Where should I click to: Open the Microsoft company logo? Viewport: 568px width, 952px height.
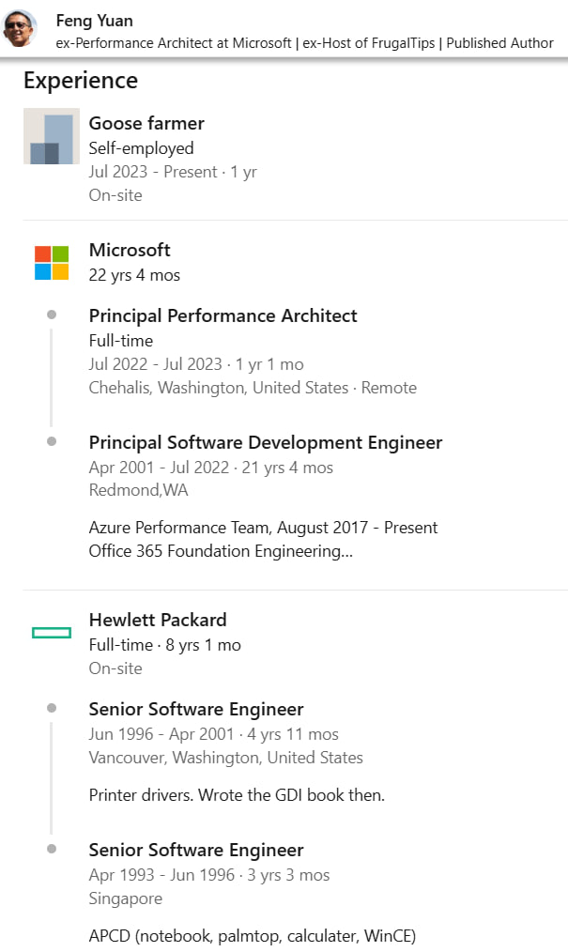(x=52, y=263)
